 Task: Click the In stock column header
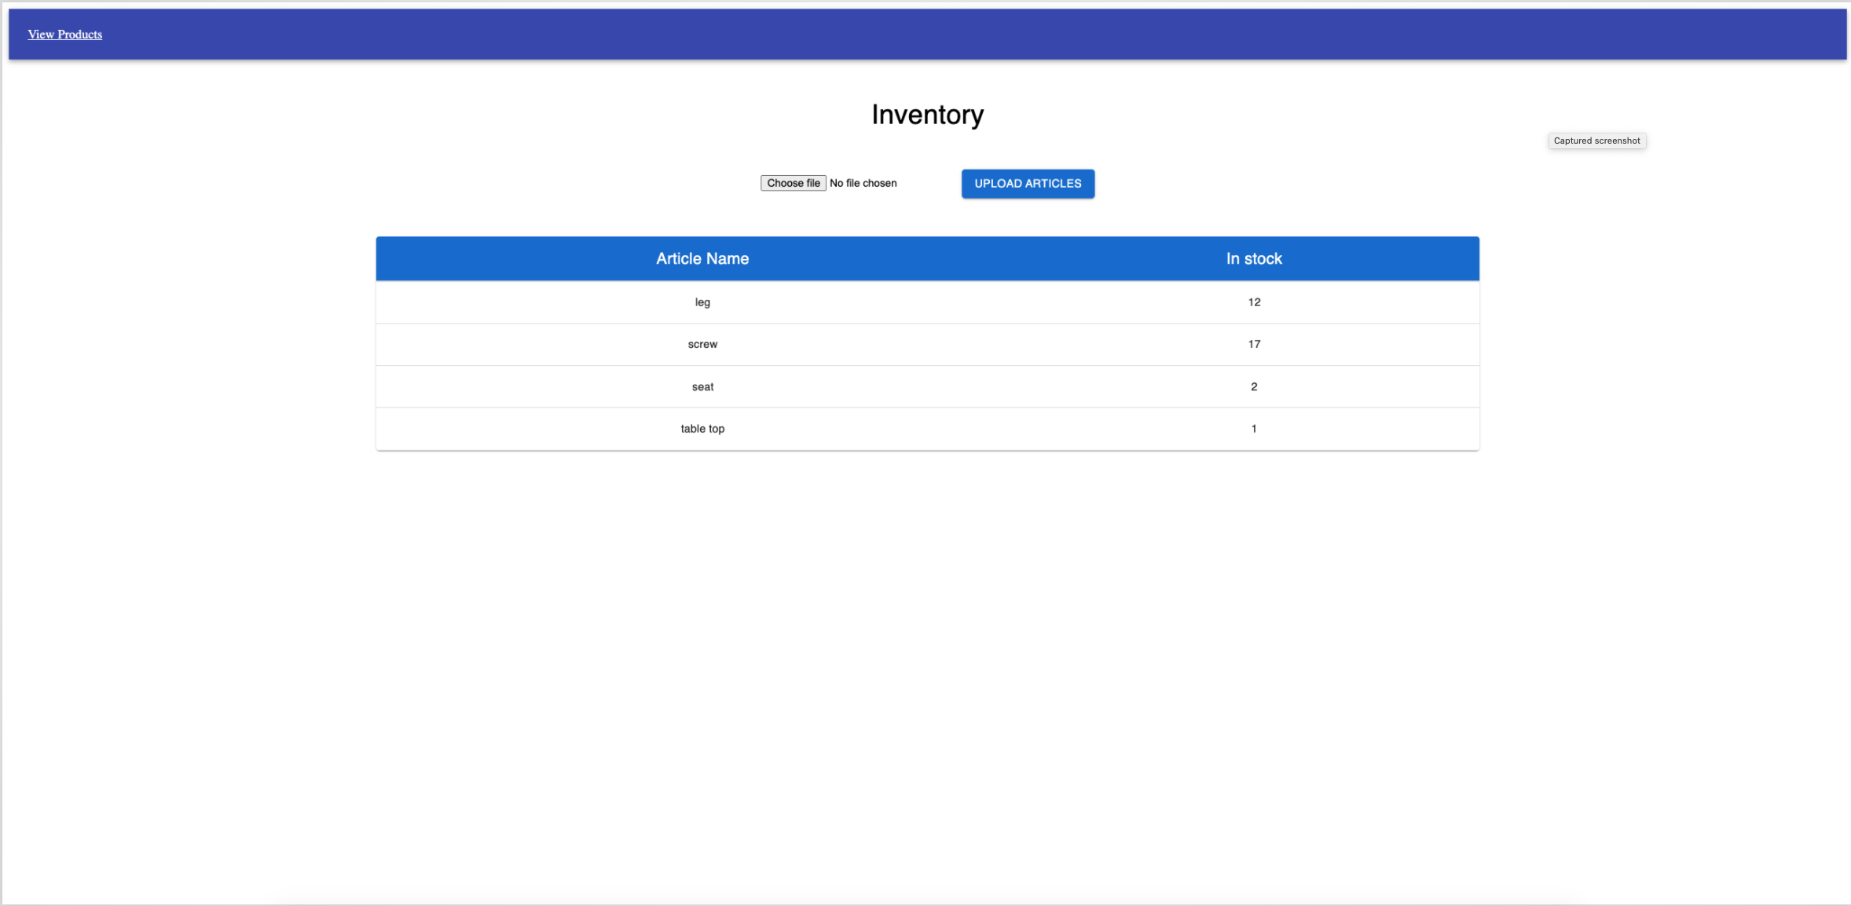[1254, 258]
